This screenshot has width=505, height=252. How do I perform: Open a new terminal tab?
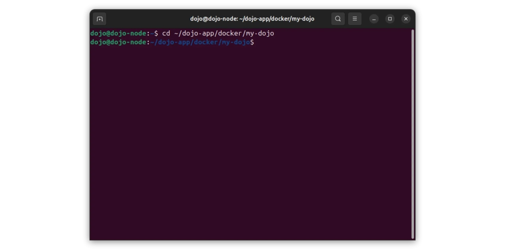tap(99, 19)
